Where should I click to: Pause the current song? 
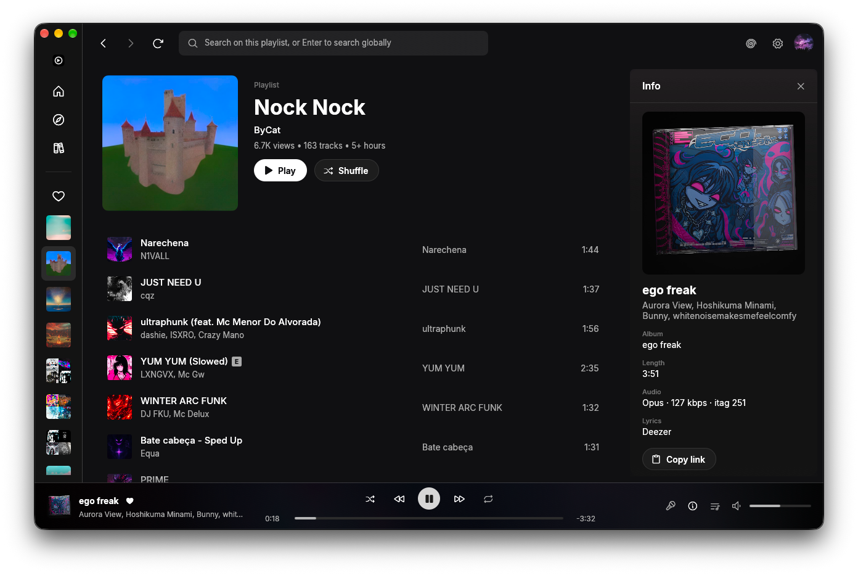click(429, 498)
